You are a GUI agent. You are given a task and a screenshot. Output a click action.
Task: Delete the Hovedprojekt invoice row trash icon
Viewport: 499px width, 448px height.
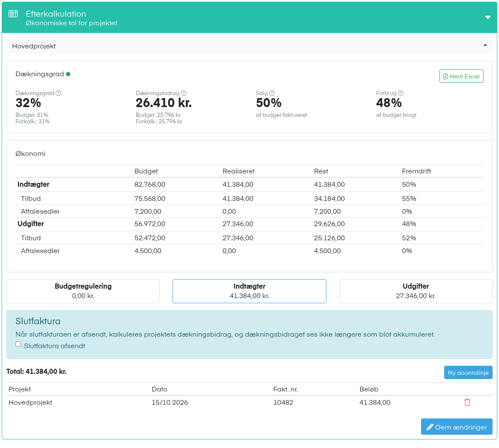click(x=467, y=402)
